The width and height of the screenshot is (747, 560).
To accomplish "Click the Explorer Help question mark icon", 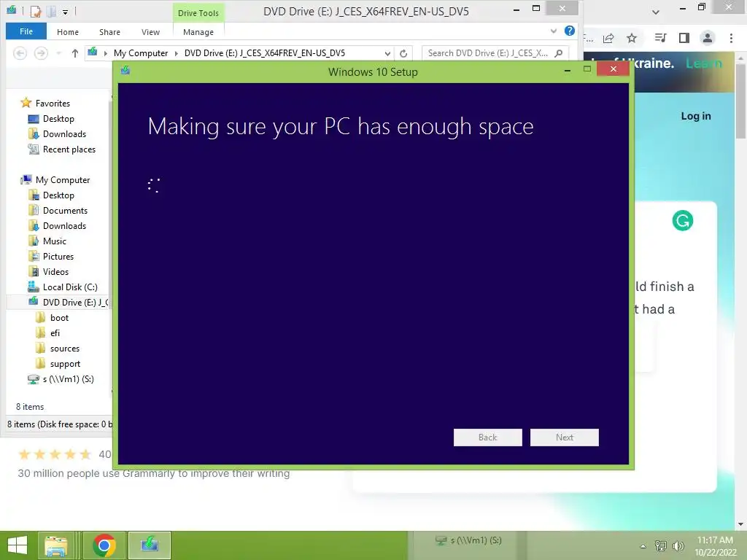I will coord(569,31).
